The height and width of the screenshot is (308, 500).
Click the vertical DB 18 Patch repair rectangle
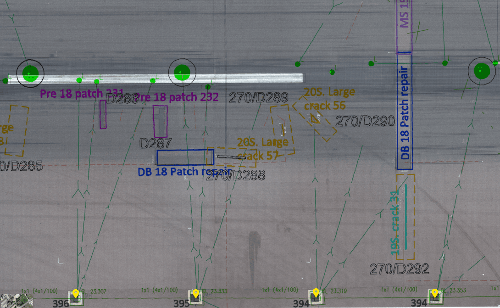click(x=405, y=112)
